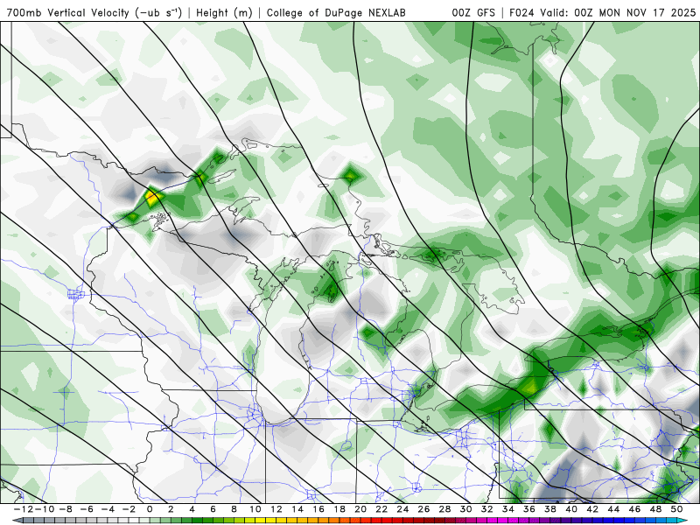Click the 30 value on the color scale
700x525 pixels.
465,509
